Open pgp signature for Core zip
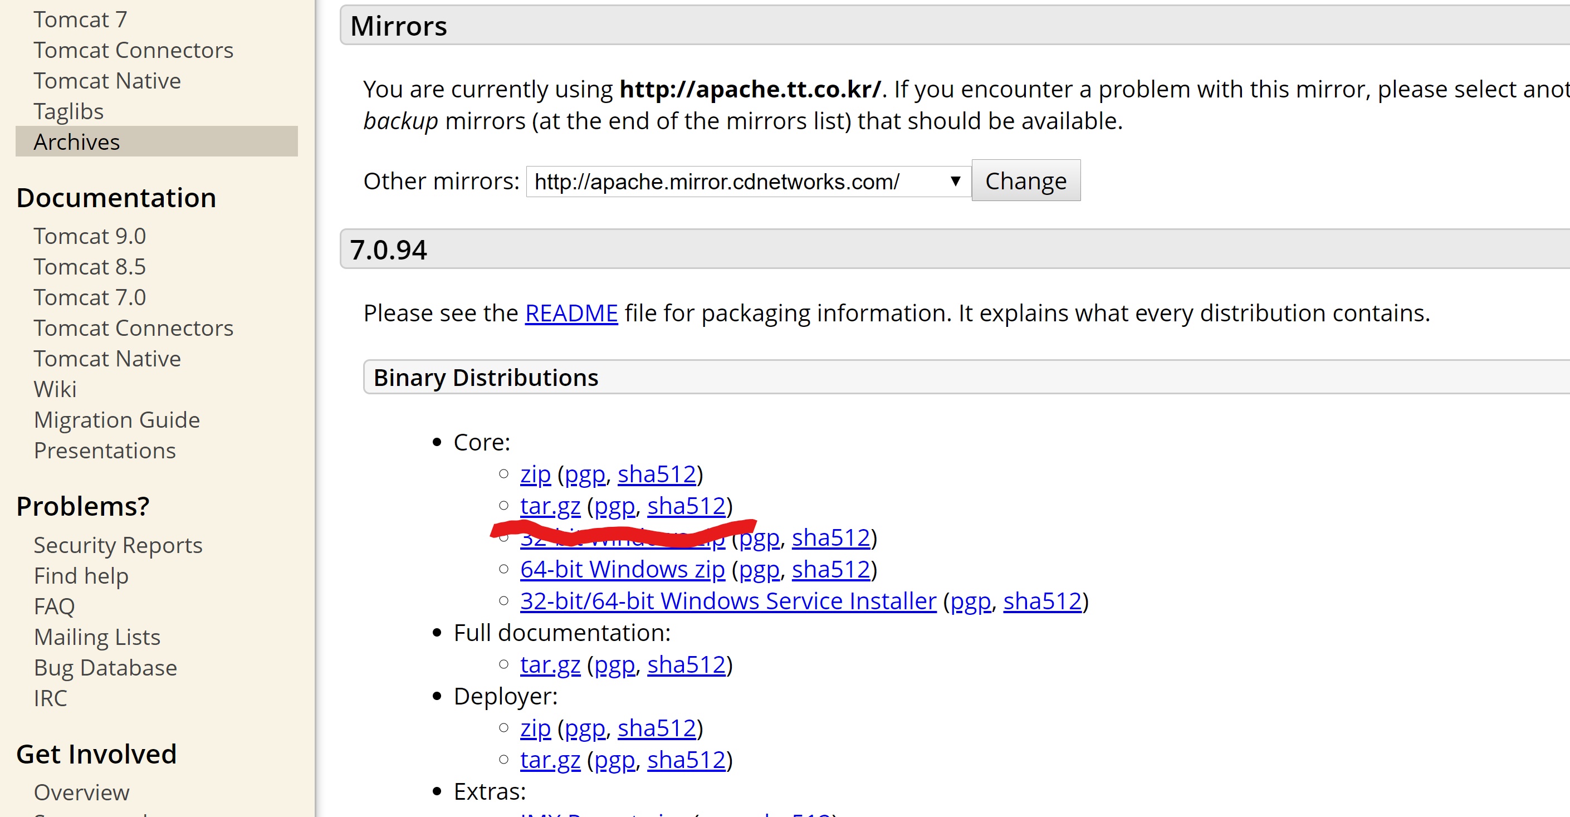Image resolution: width=1570 pixels, height=817 pixels. 584,474
